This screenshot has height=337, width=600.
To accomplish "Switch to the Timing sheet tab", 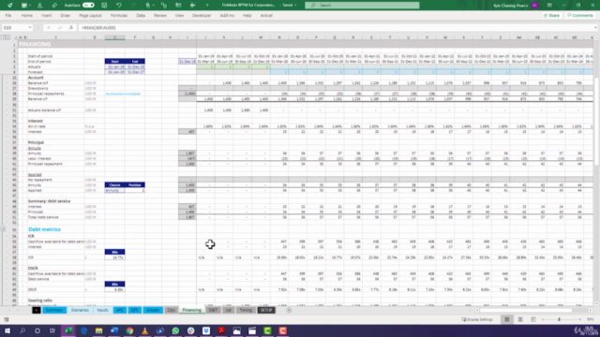I will coord(246,310).
